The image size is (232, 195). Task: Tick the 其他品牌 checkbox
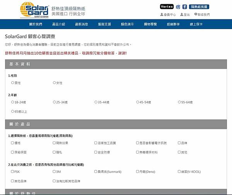tap(12, 181)
